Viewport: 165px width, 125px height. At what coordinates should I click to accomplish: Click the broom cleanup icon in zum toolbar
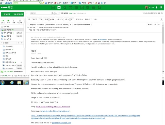tap(96, 3)
